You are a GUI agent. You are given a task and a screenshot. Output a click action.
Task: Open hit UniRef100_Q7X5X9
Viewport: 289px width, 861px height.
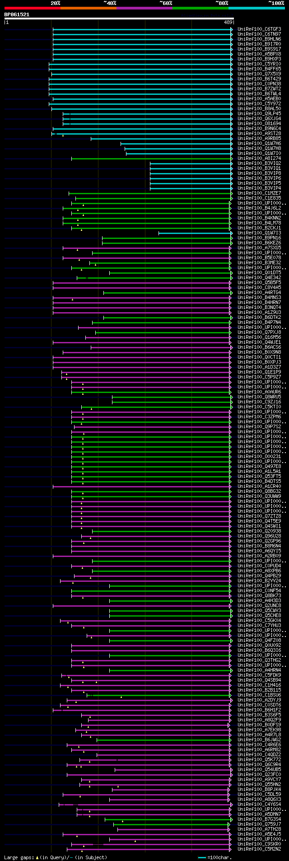259,74
